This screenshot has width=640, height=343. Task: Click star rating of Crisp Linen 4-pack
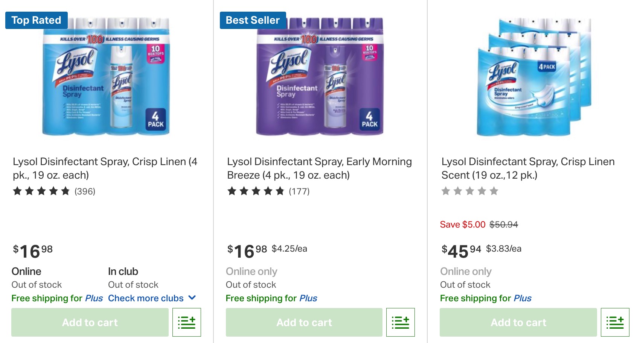tap(41, 191)
